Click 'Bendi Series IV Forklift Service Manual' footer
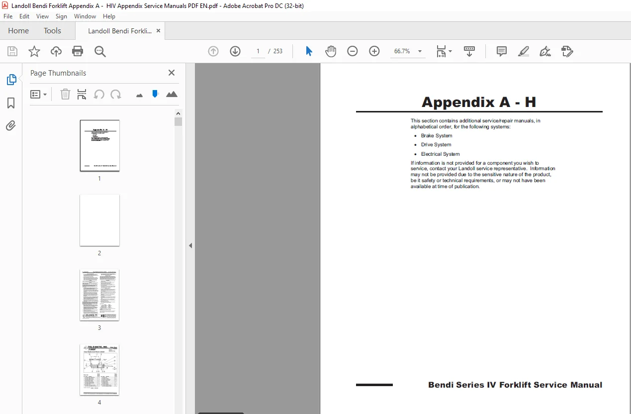The image size is (631, 414). click(515, 385)
